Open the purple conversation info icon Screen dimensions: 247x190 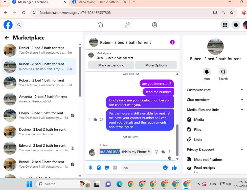point(172,42)
